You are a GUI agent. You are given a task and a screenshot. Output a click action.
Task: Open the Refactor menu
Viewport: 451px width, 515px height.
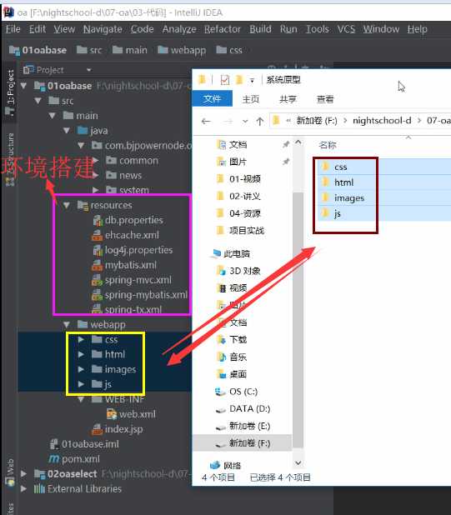click(223, 29)
